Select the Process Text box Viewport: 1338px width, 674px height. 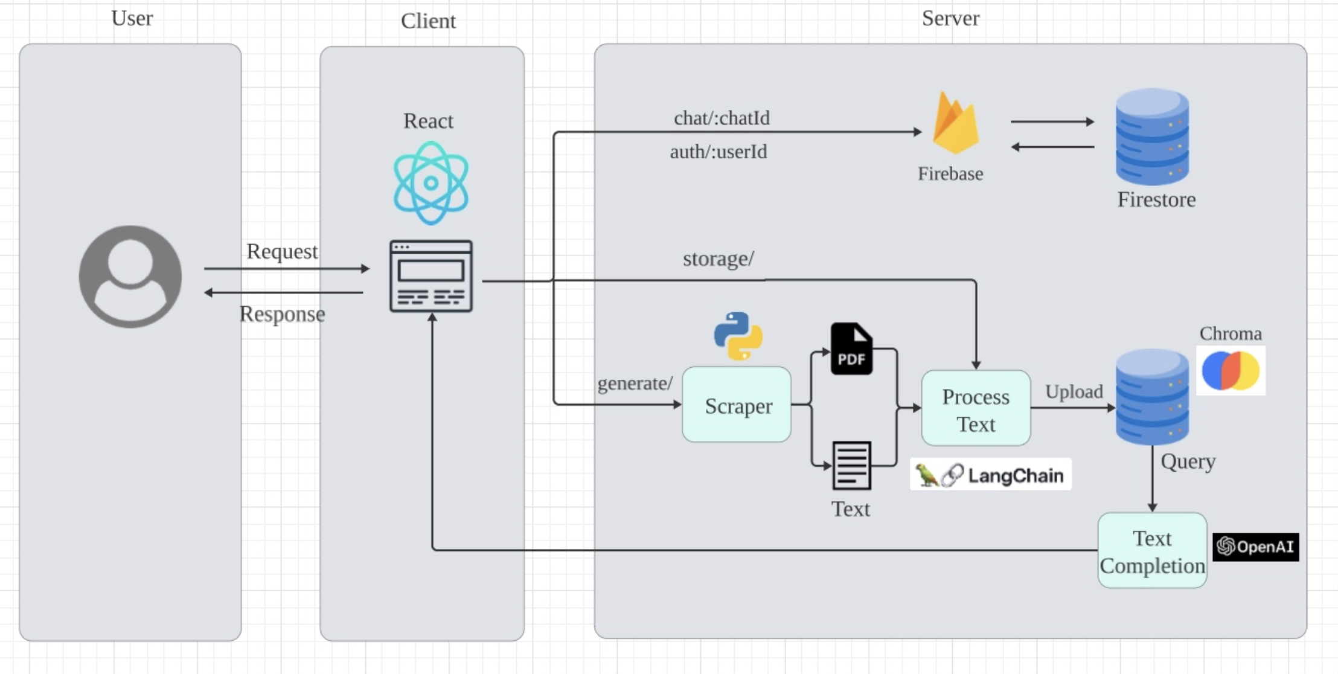coord(976,409)
